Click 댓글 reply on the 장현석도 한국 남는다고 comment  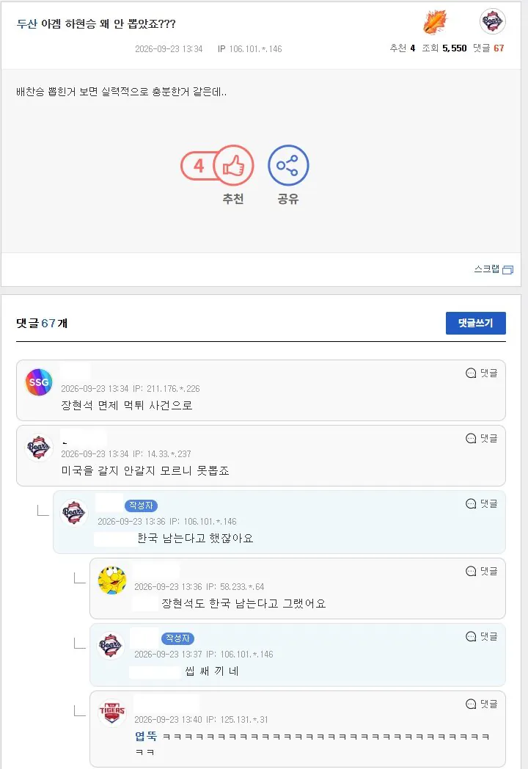pyautogui.click(x=481, y=572)
